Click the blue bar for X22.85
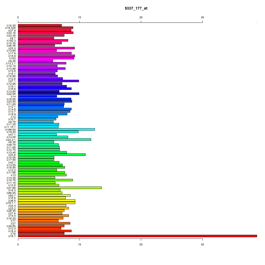This screenshot has width=265, height=265. [48, 94]
